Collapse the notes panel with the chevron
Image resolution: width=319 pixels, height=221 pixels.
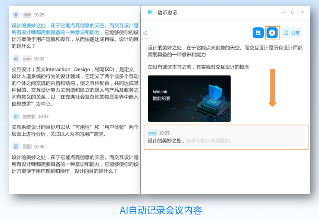145,33
